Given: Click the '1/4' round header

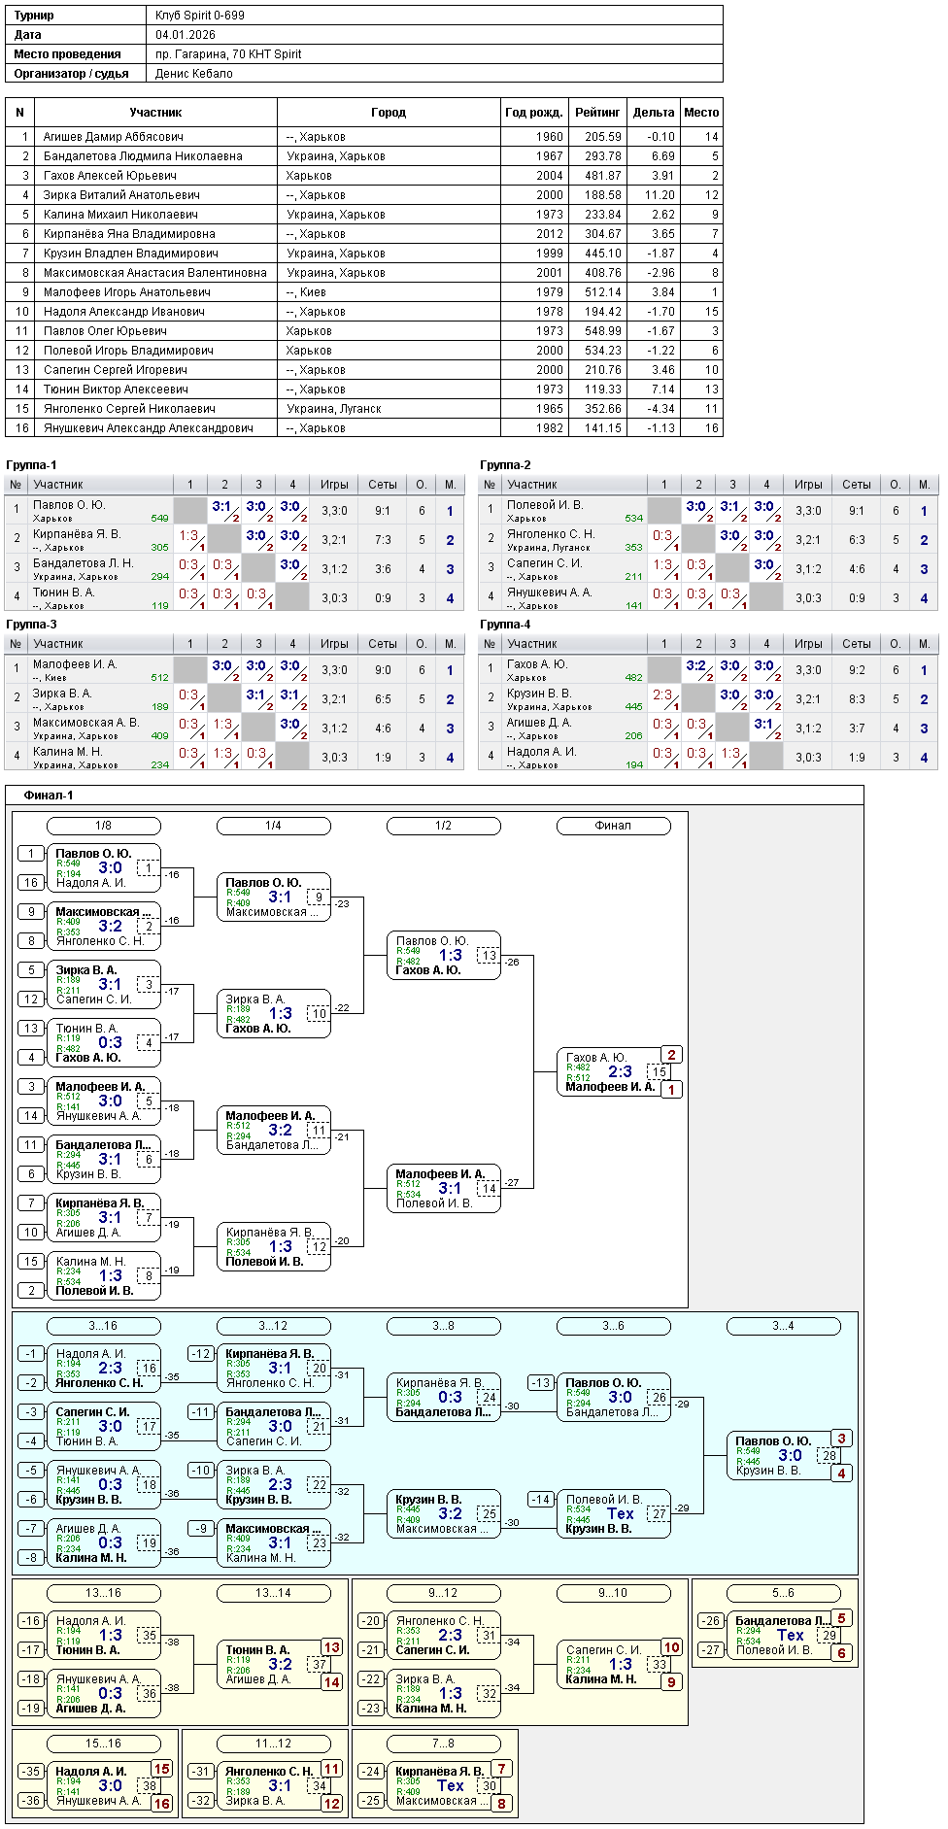Looking at the screenshot, I should tap(273, 826).
